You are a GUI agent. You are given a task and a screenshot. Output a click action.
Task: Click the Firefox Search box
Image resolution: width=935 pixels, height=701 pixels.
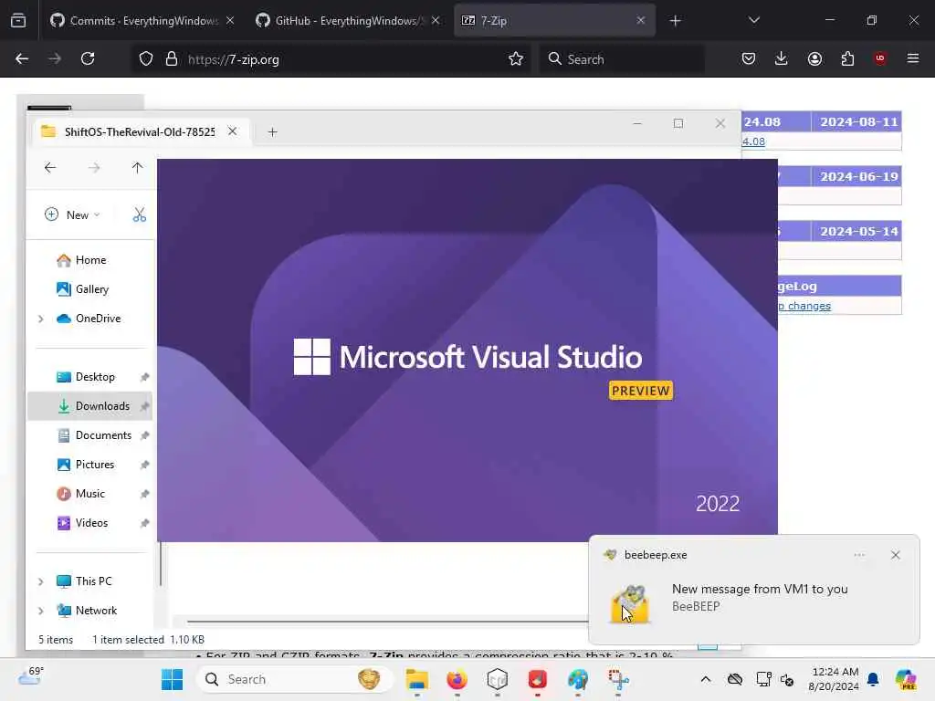pos(622,59)
